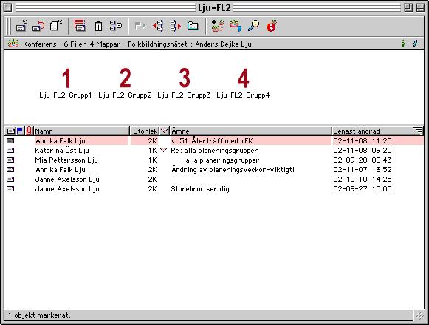Image resolution: width=429 pixels, height=325 pixels.
Task: Create a new message with the toolbar icon
Action: coord(21,27)
